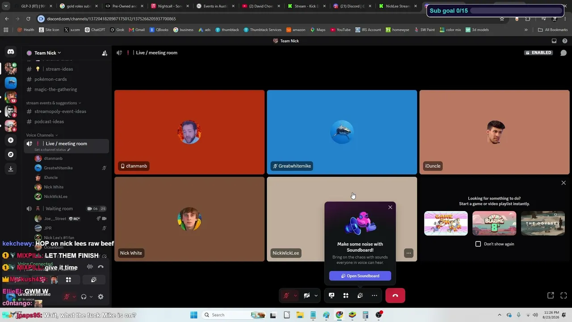This screenshot has width=572, height=322.
Task: Collapse the Voice Channels category
Action: tap(42, 135)
